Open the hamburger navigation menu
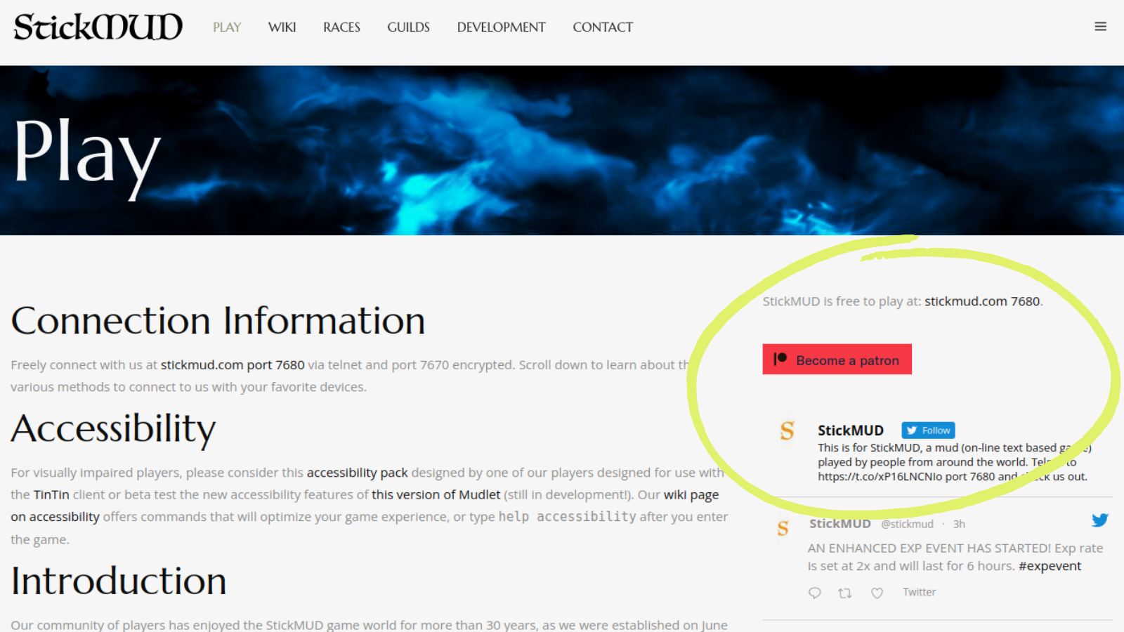The width and height of the screenshot is (1124, 632). click(1100, 26)
